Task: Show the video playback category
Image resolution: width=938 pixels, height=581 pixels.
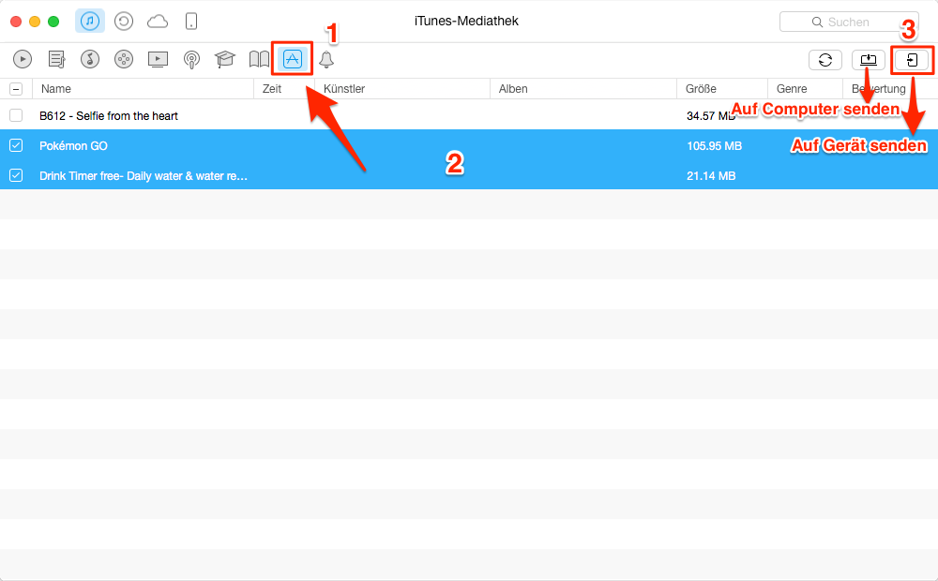Action: [23, 59]
